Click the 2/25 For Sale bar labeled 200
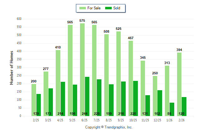This screenshot has width=201, height=135. [x=34, y=100]
